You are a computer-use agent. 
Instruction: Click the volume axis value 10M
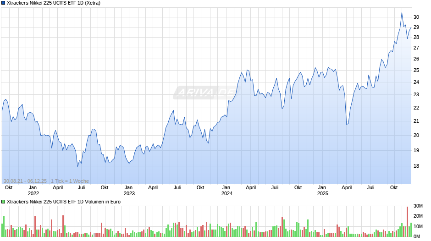point(418,226)
